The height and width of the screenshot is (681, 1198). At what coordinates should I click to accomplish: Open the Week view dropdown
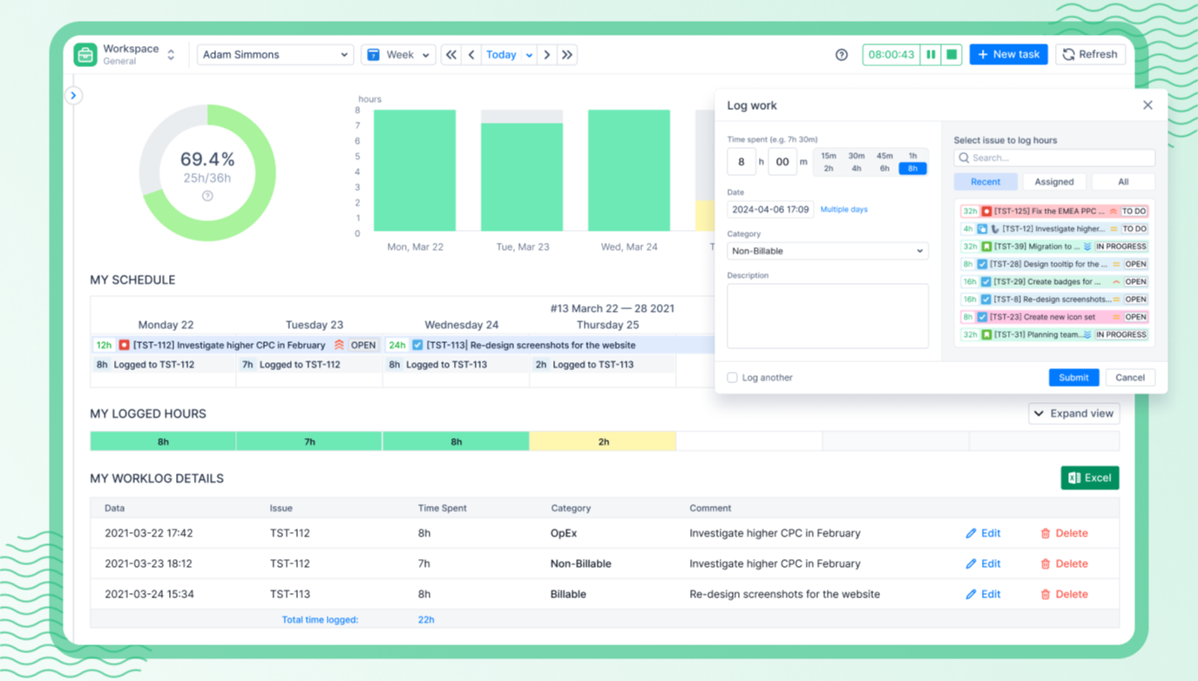pyautogui.click(x=398, y=55)
